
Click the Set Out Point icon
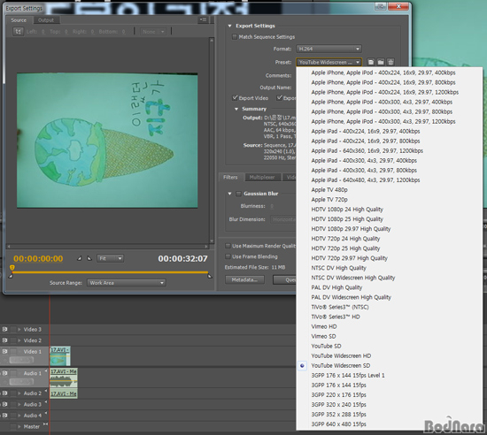89,258
